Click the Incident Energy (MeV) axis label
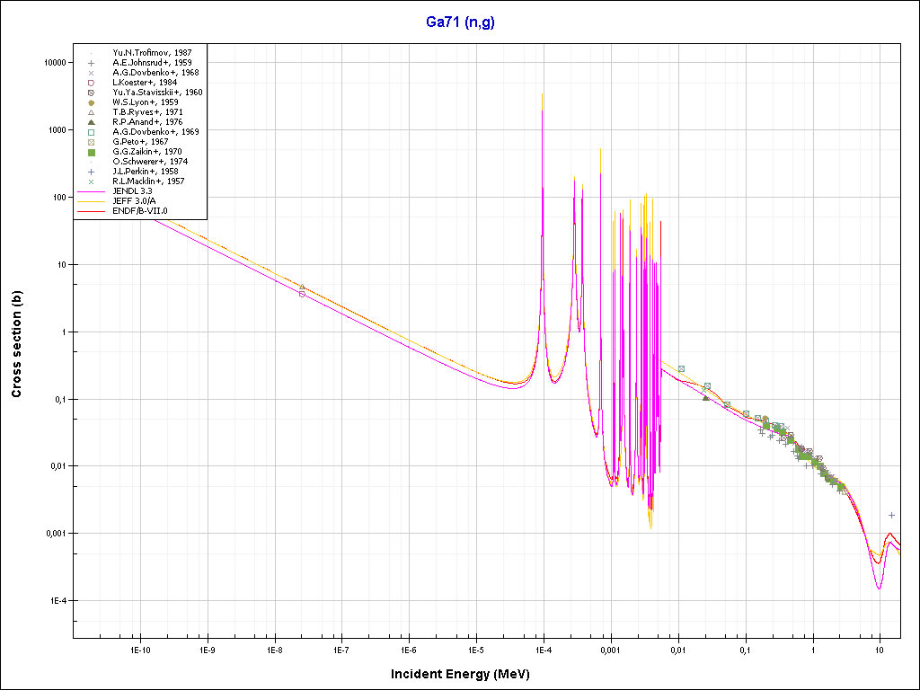Image resolution: width=920 pixels, height=690 pixels. [466, 673]
